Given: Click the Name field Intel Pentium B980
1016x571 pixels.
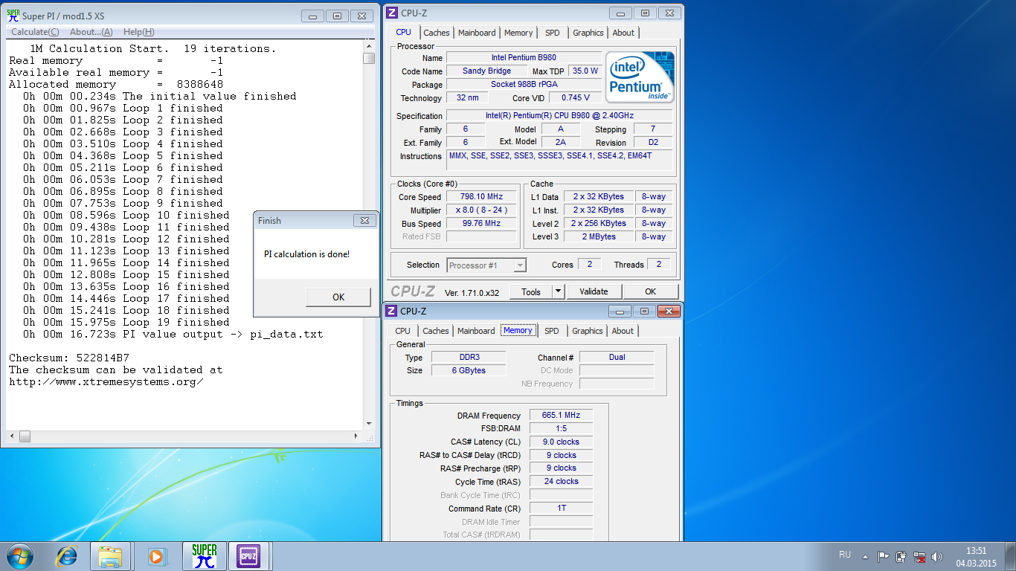Looking at the screenshot, I should coord(524,57).
